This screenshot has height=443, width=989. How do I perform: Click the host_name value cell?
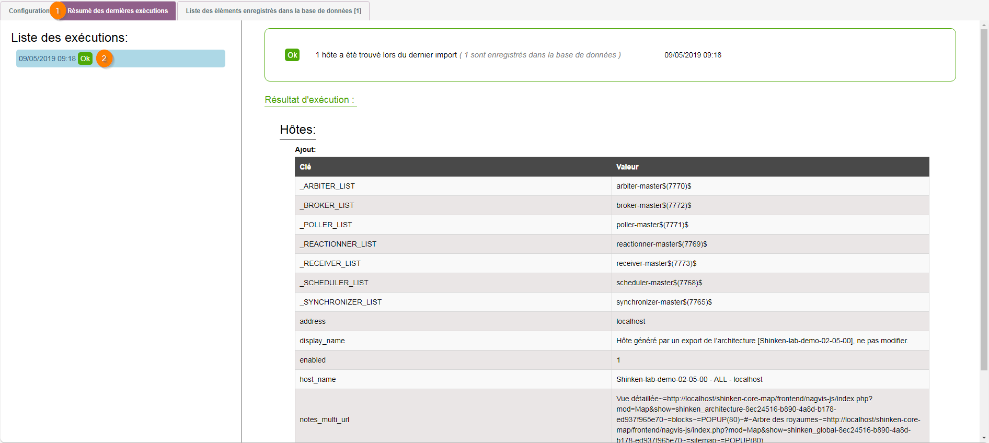689,379
